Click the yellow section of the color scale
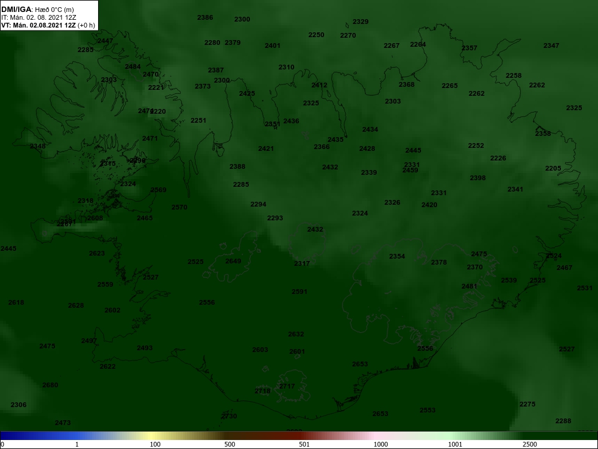Screen dimensions: 598x449 coord(152,436)
